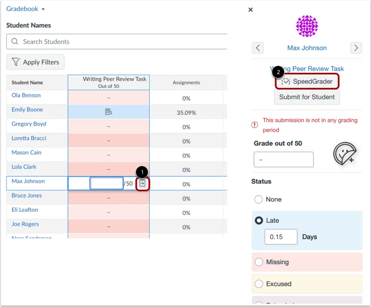Click Lola Clark's Peer Review grade cell
The image size is (371, 307).
108,170
